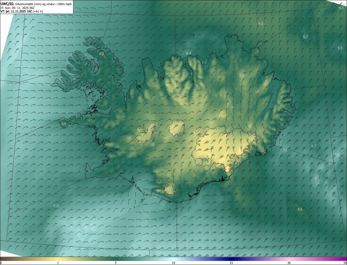Click the color scale tick labeled 30
347x265 pixels.
coord(289,263)
